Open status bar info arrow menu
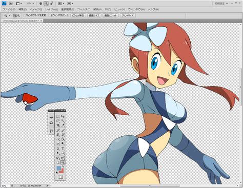The height and width of the screenshot is (188, 243). tap(48, 185)
